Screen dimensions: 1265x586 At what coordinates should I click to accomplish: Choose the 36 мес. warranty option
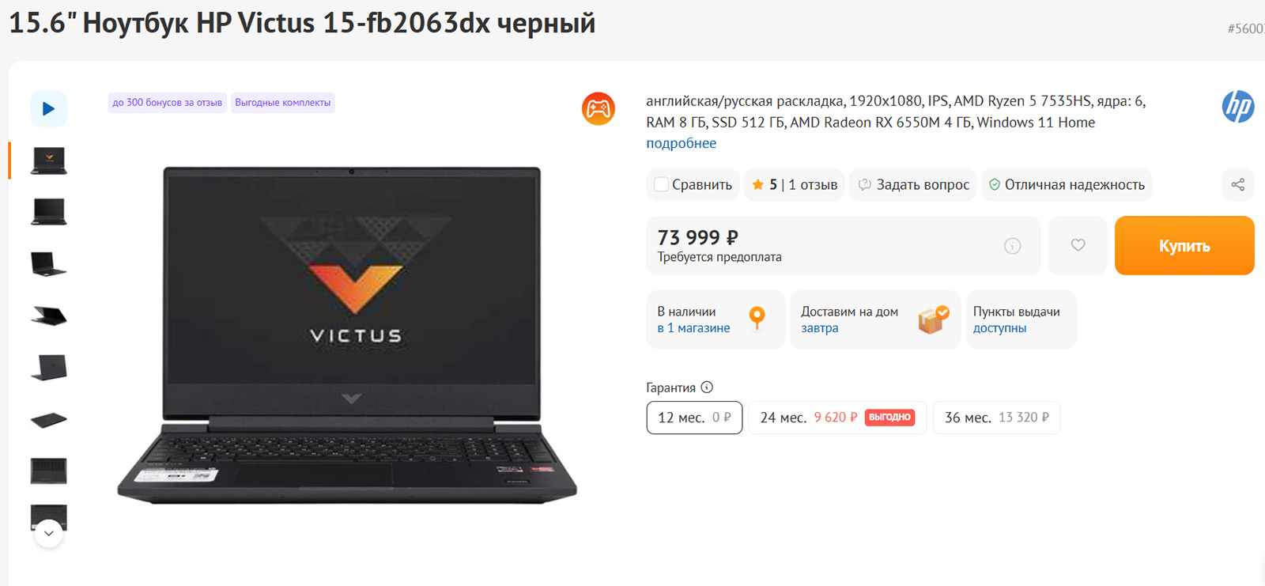996,418
